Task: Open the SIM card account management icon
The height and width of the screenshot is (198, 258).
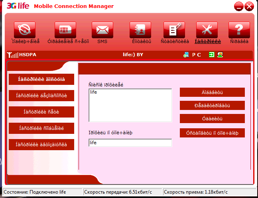Action: pos(65,30)
